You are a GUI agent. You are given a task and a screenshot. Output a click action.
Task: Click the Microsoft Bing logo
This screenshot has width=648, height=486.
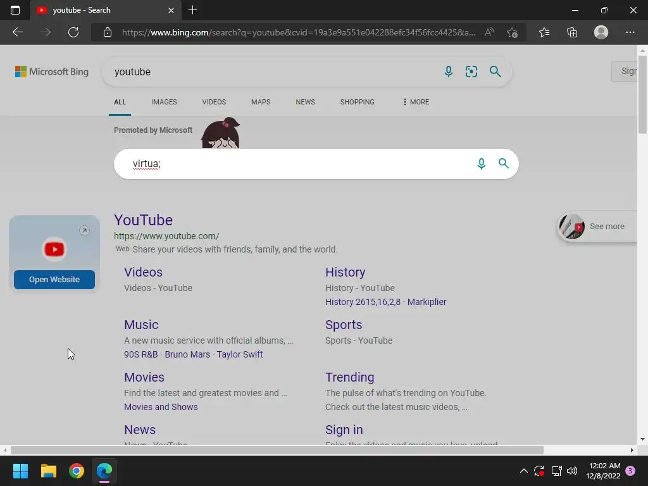tap(52, 72)
